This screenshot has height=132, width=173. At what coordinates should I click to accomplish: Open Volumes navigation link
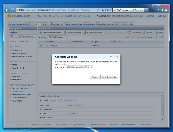(16, 76)
